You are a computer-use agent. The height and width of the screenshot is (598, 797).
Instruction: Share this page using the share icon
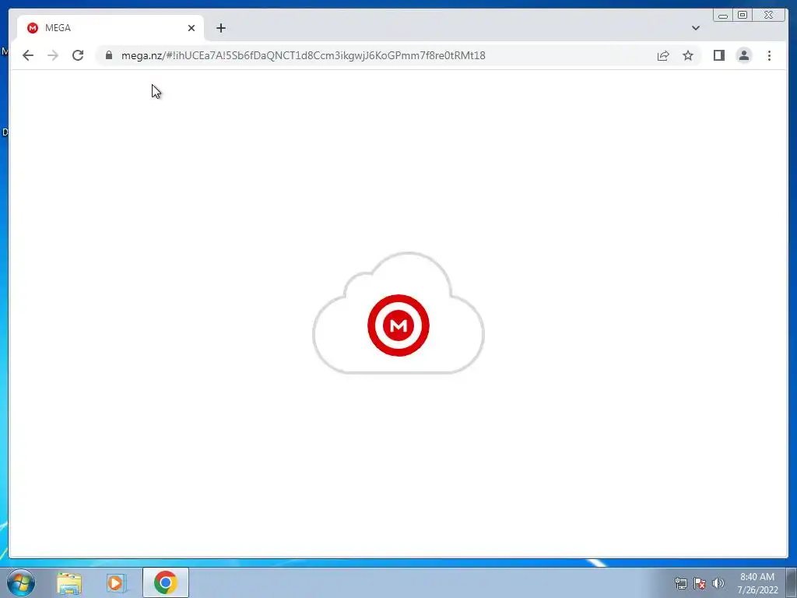[663, 55]
